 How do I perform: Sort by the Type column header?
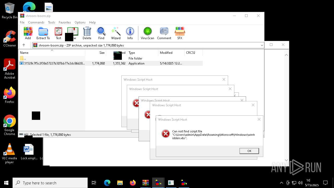point(143,53)
